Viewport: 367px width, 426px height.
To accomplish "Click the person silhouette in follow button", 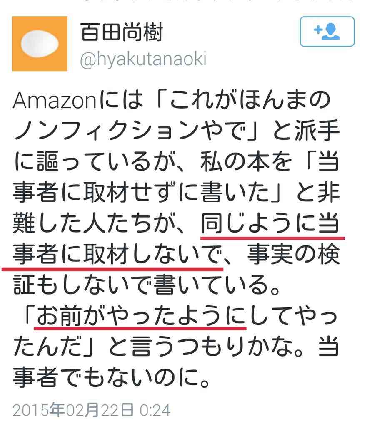I will point(331,32).
